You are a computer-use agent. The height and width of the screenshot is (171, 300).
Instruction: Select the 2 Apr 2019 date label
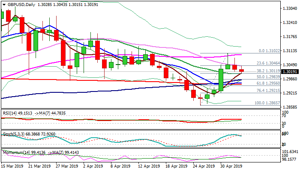pyautogui.click(x=93, y=166)
